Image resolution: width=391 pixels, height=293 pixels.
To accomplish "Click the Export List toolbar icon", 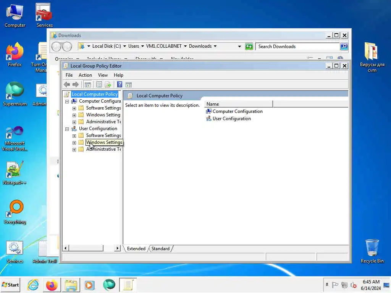I will click(x=108, y=85).
